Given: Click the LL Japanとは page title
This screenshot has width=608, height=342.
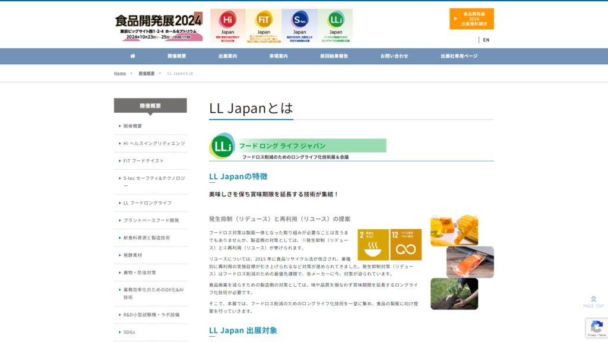Looking at the screenshot, I should pos(251,108).
